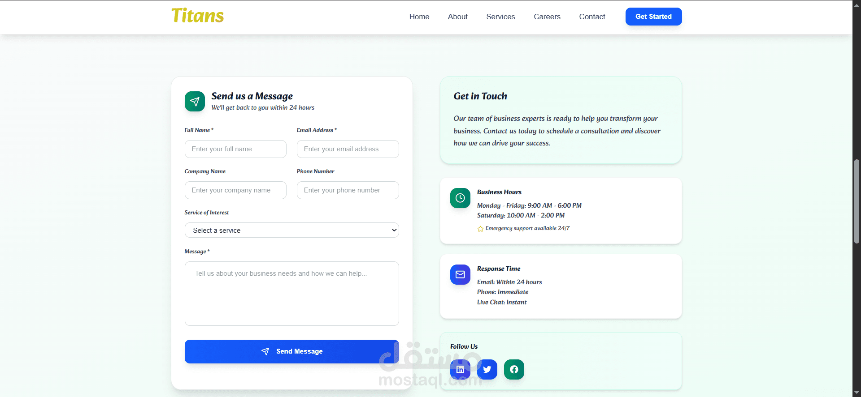
Task: Open the Contact nav link
Action: [592, 17]
